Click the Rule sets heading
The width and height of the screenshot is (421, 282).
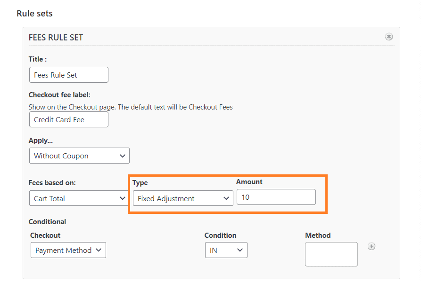[34, 13]
